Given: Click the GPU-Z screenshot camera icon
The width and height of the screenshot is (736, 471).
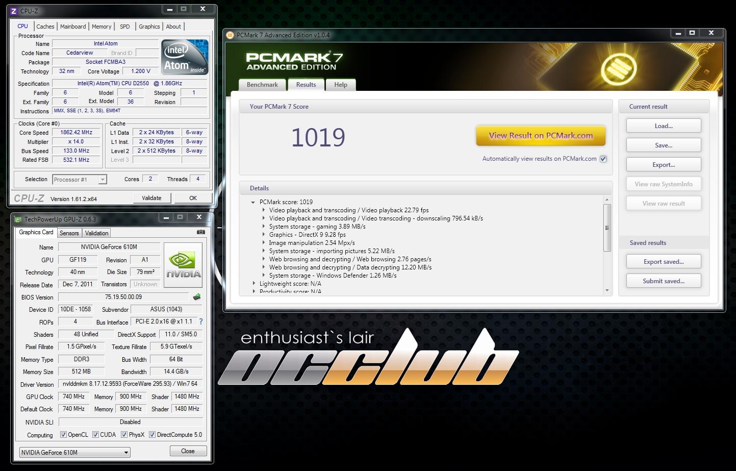Looking at the screenshot, I should click(201, 232).
